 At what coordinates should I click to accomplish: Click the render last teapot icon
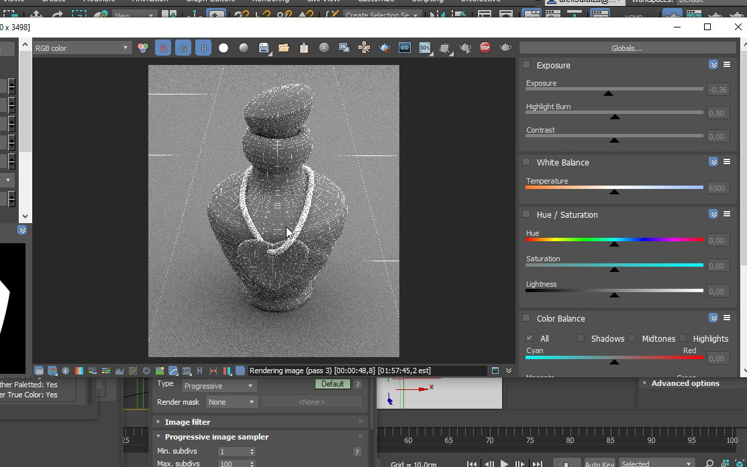point(505,48)
